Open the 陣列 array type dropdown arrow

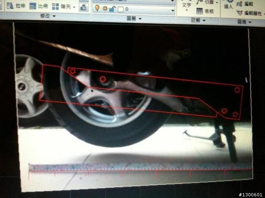click(x=74, y=7)
